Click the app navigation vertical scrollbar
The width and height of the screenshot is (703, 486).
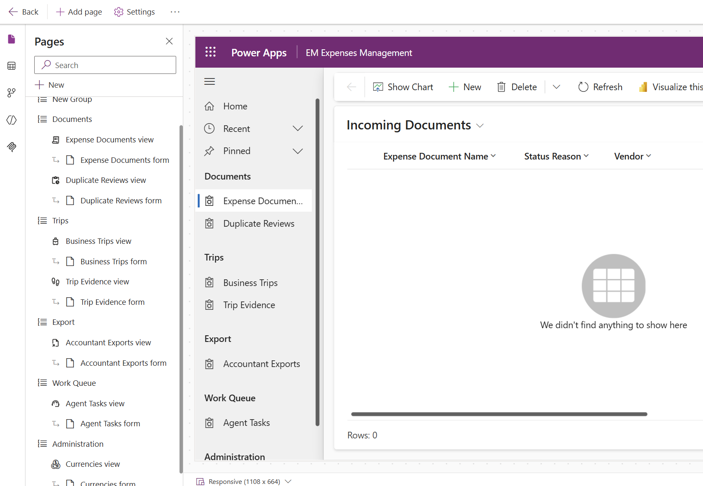point(317,262)
